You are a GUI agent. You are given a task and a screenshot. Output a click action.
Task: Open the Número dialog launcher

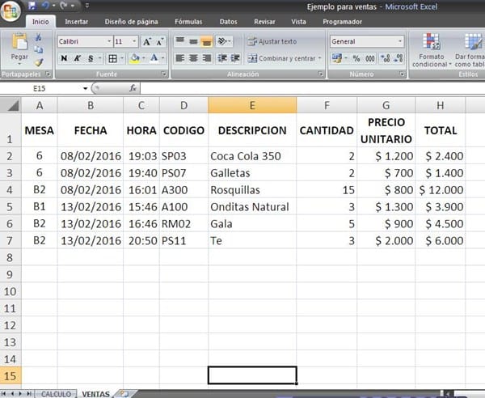pyautogui.click(x=402, y=74)
